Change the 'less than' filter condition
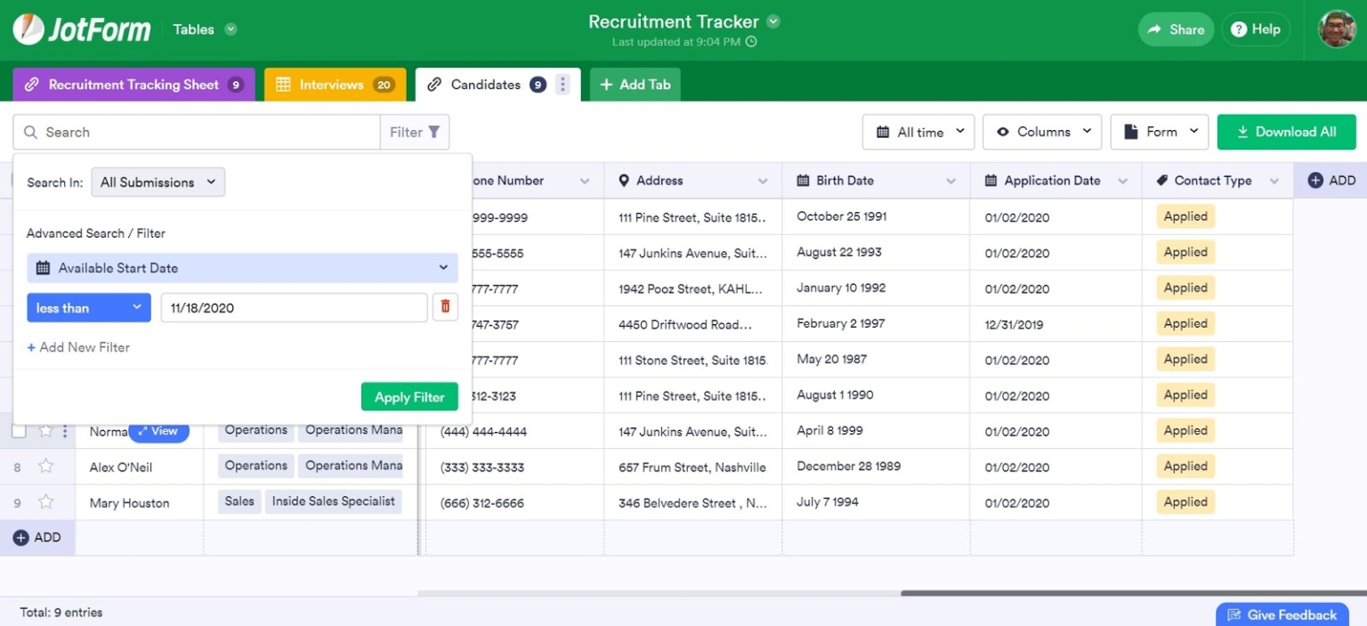This screenshot has width=1367, height=626. [x=88, y=307]
